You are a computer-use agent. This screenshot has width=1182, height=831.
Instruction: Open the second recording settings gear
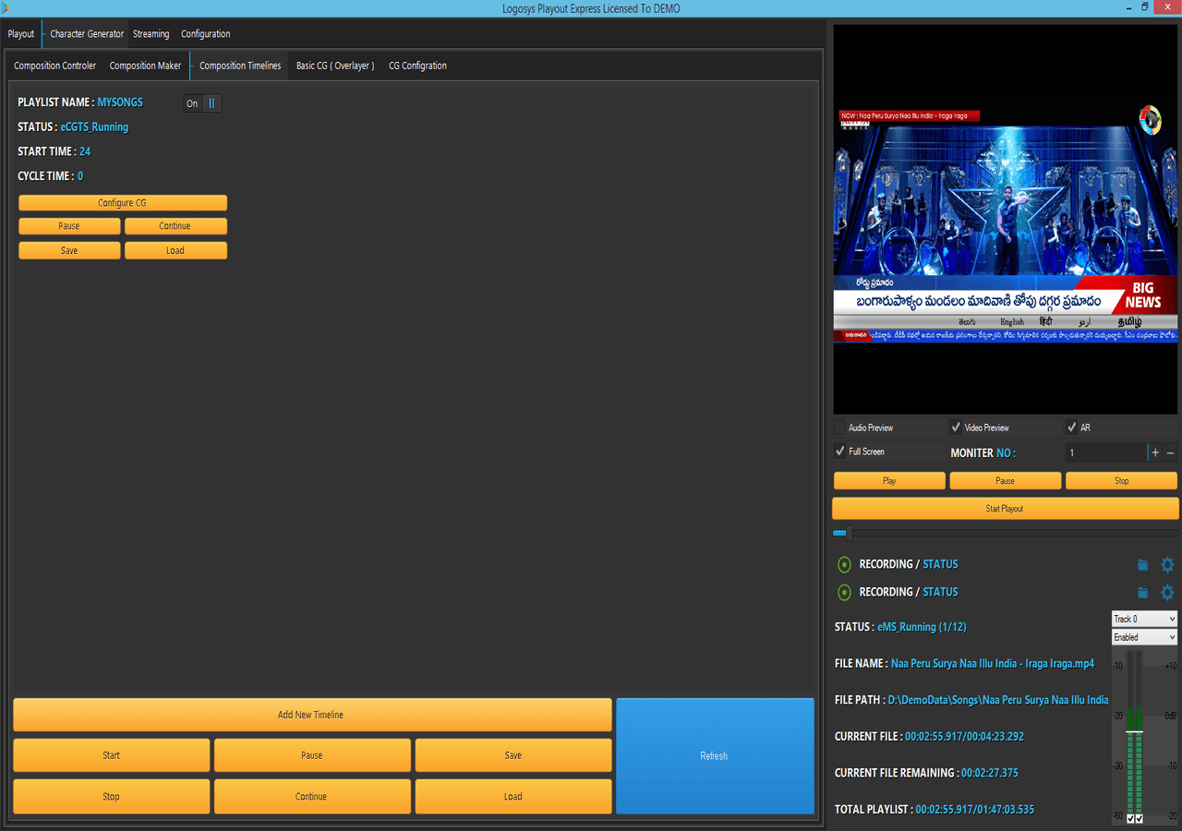click(1167, 593)
